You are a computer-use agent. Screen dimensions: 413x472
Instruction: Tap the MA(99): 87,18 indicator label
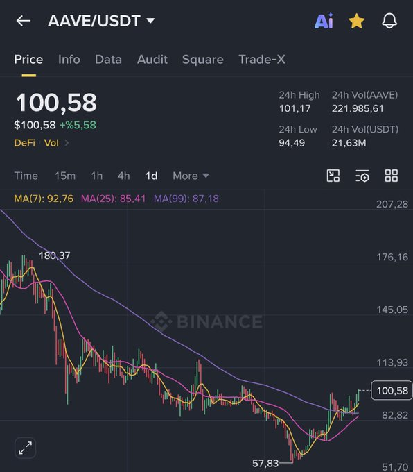tap(186, 199)
